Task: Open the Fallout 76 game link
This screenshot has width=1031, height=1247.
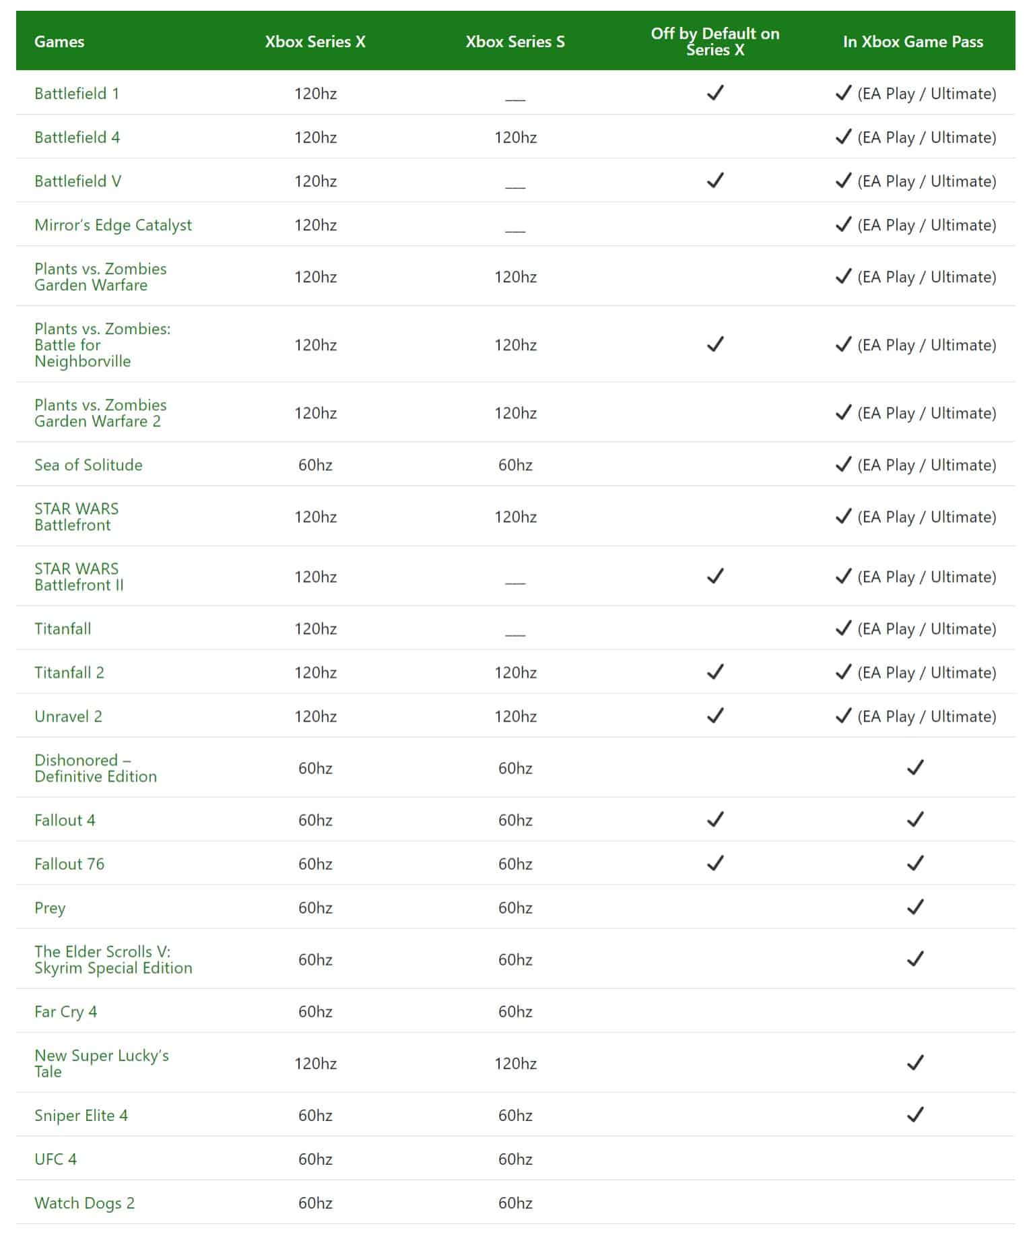Action: click(69, 864)
